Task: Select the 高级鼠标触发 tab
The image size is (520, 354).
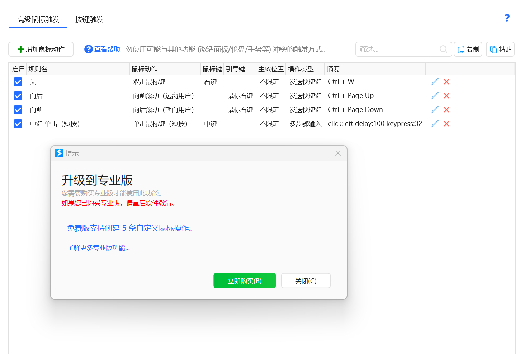Action: pyautogui.click(x=38, y=19)
